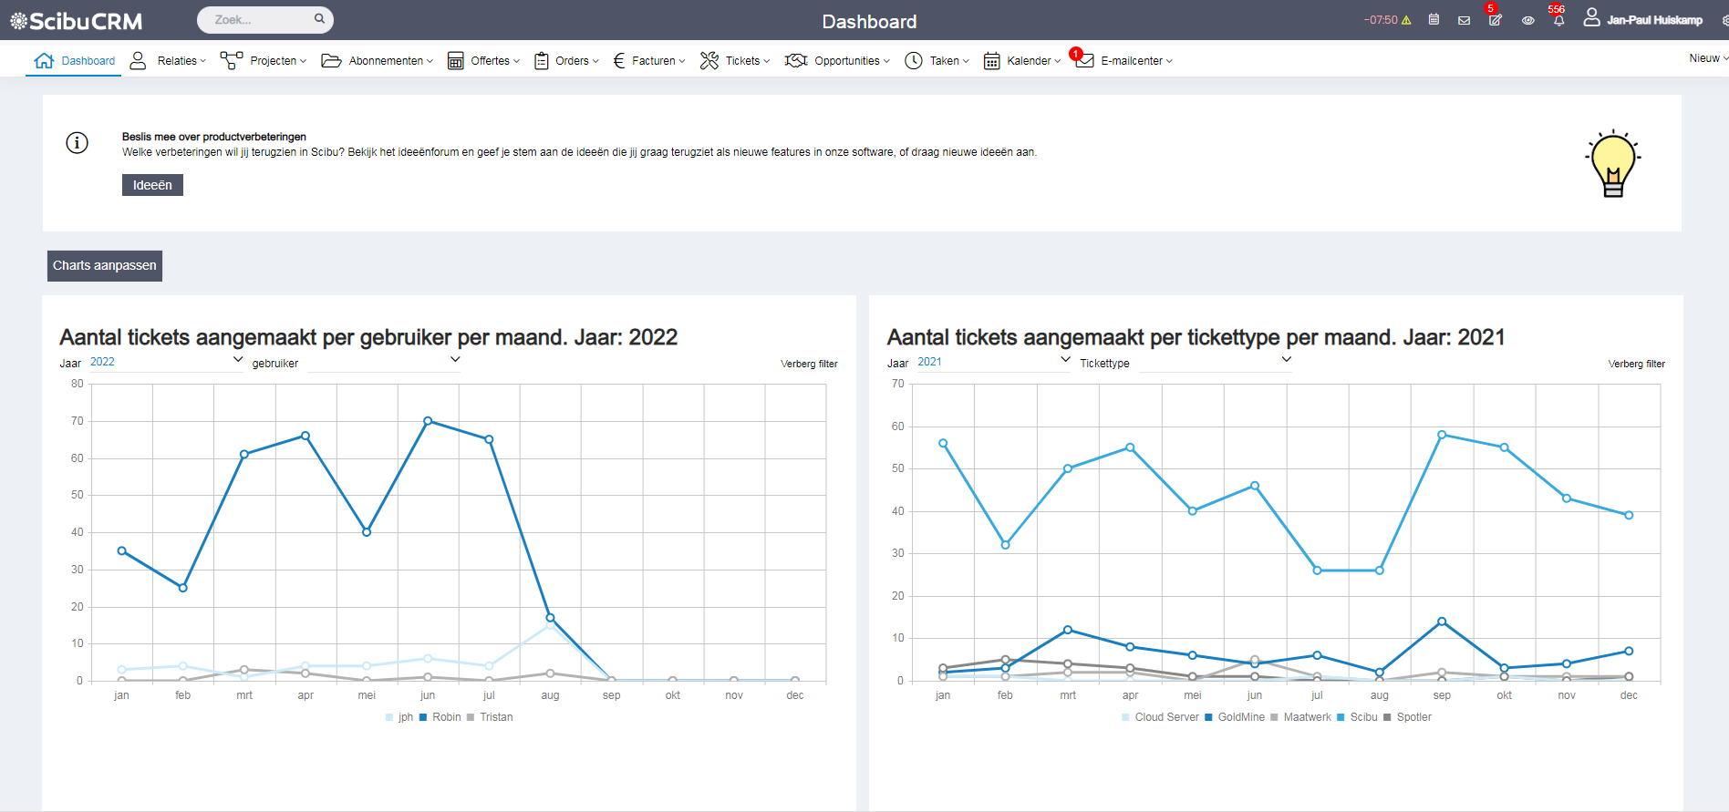This screenshot has width=1729, height=812.
Task: Open the envelope mail icon in top bar
Action: coord(1464,20)
